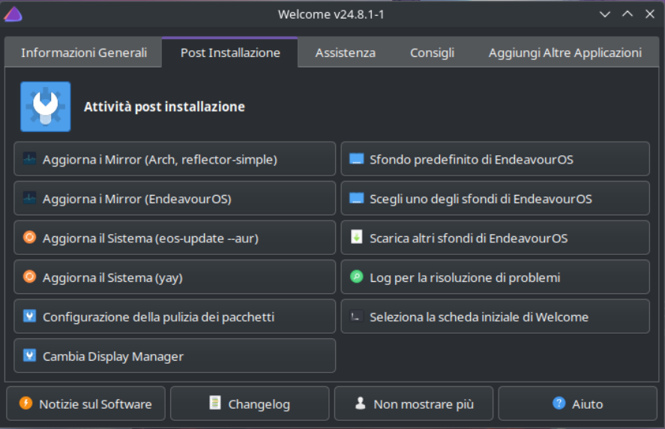
Task: Click Aiuto button label
Action: pyautogui.click(x=587, y=404)
